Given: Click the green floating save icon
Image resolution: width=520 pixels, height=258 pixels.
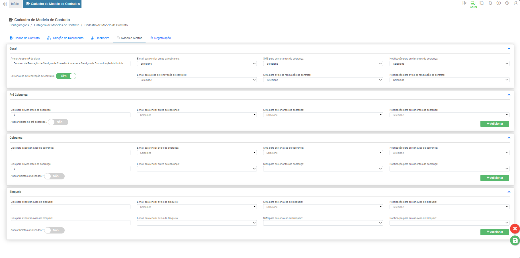Looking at the screenshot, I should click(x=515, y=241).
